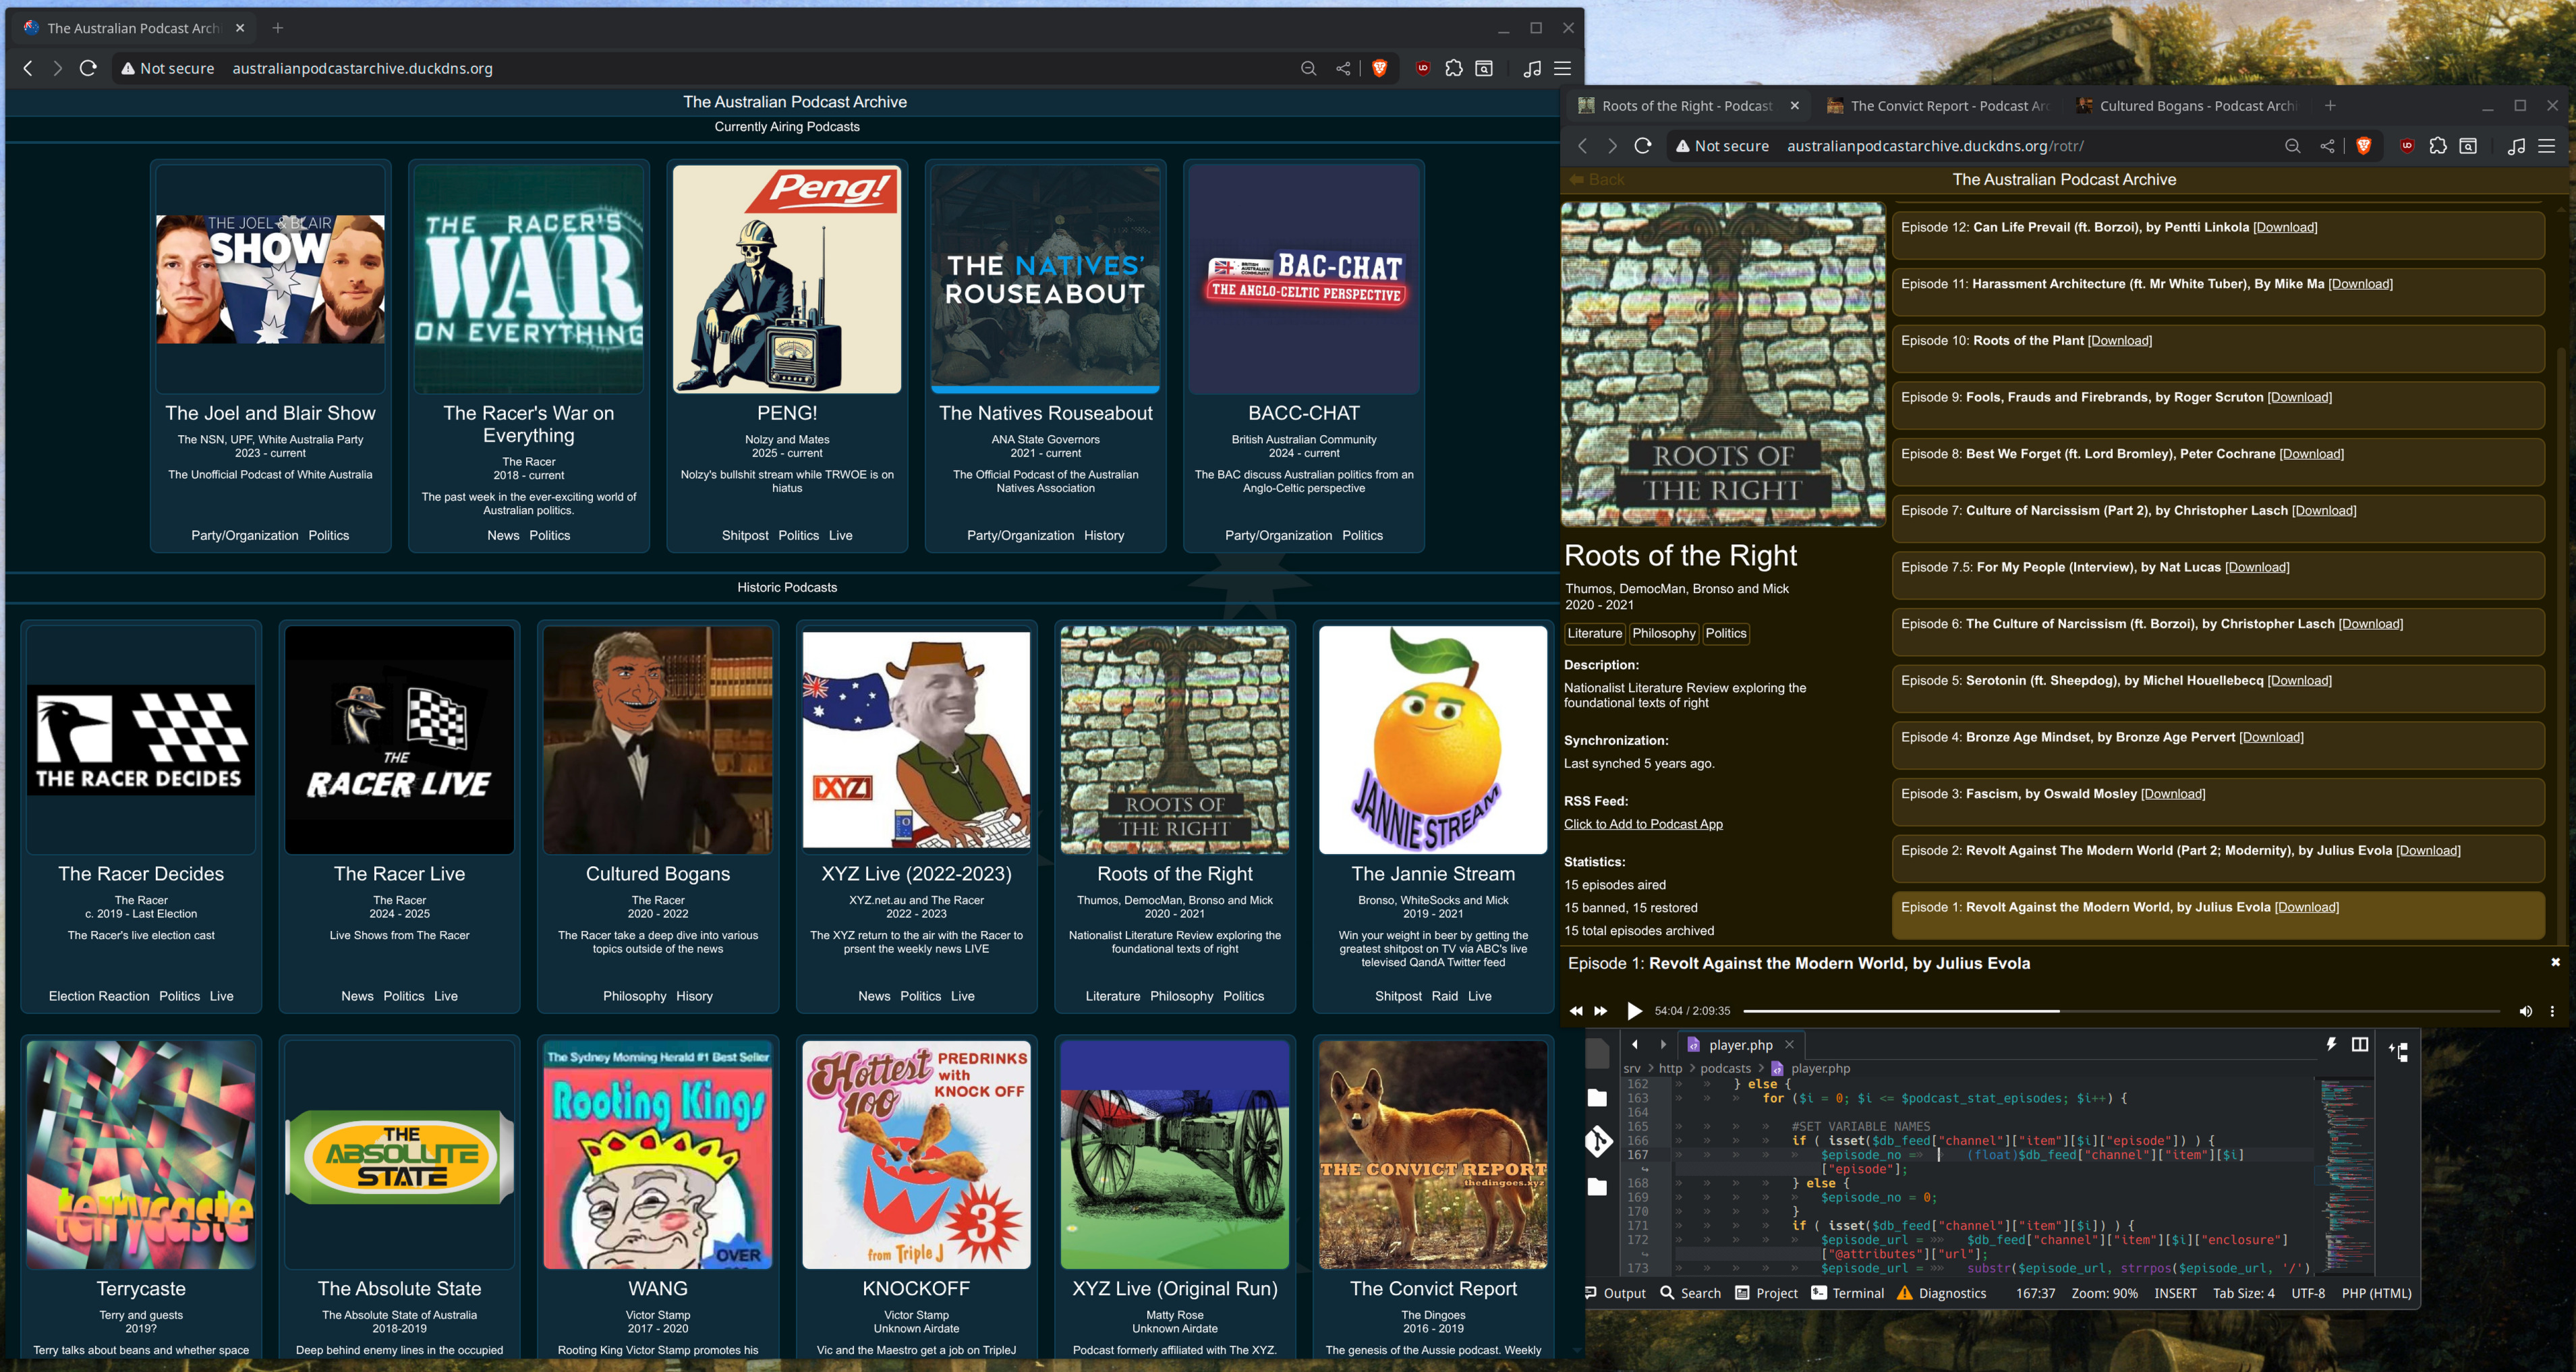Click the fast-forward button in audio player
This screenshot has height=1372, width=2576.
(1601, 1011)
